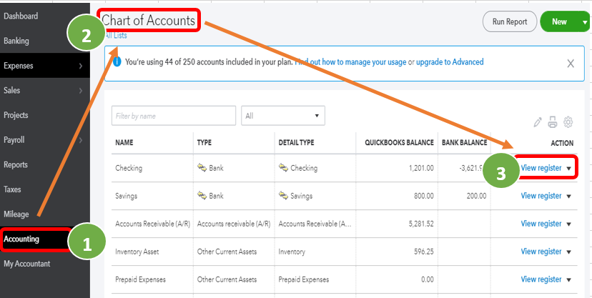Image resolution: width=592 pixels, height=298 pixels.
Task: Click the 596.25 Inventory balance value
Action: (x=424, y=252)
